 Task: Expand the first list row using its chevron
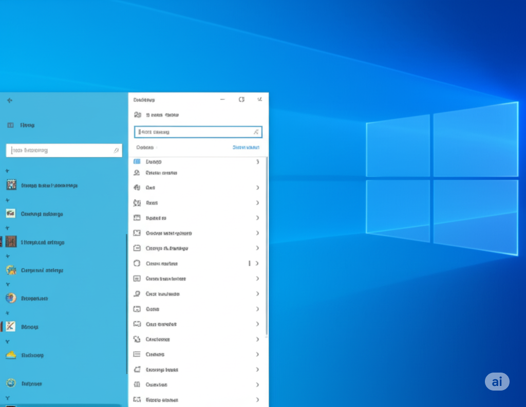click(257, 162)
